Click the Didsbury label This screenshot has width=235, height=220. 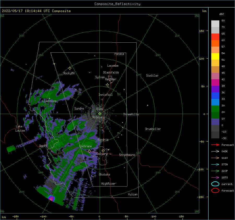[x=98, y=117]
